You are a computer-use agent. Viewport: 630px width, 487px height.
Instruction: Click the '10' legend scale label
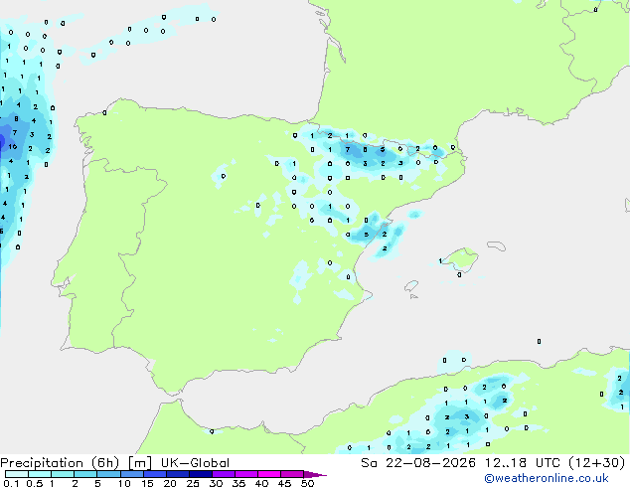pos(124,483)
